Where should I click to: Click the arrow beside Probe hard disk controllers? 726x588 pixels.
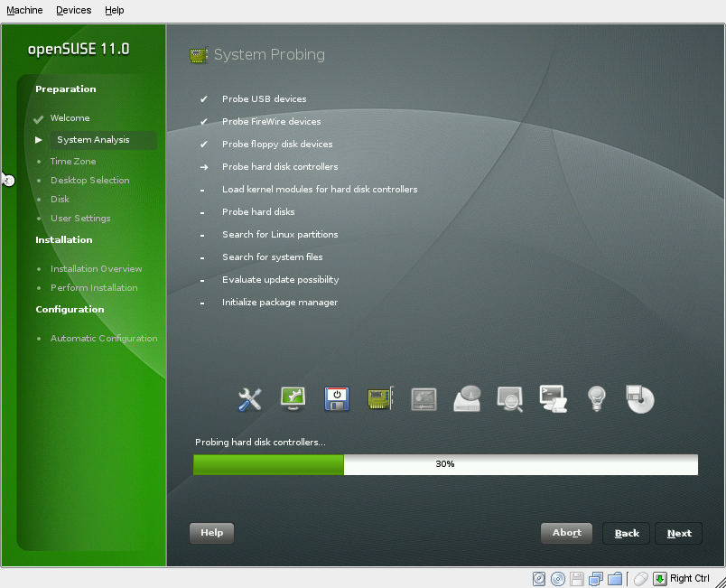click(204, 167)
